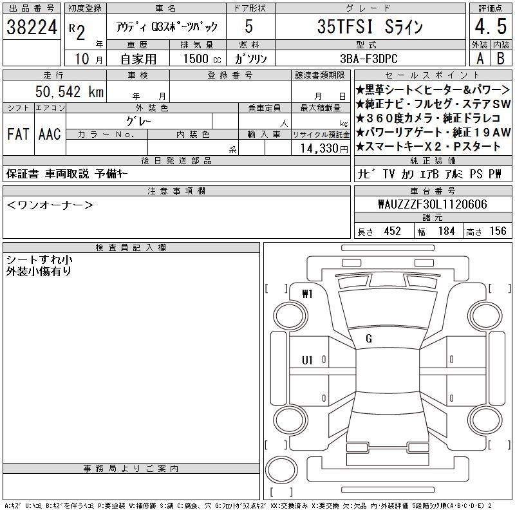515x515 pixels.
Task: Click the ワンオーナー note text
Action: click(50, 205)
